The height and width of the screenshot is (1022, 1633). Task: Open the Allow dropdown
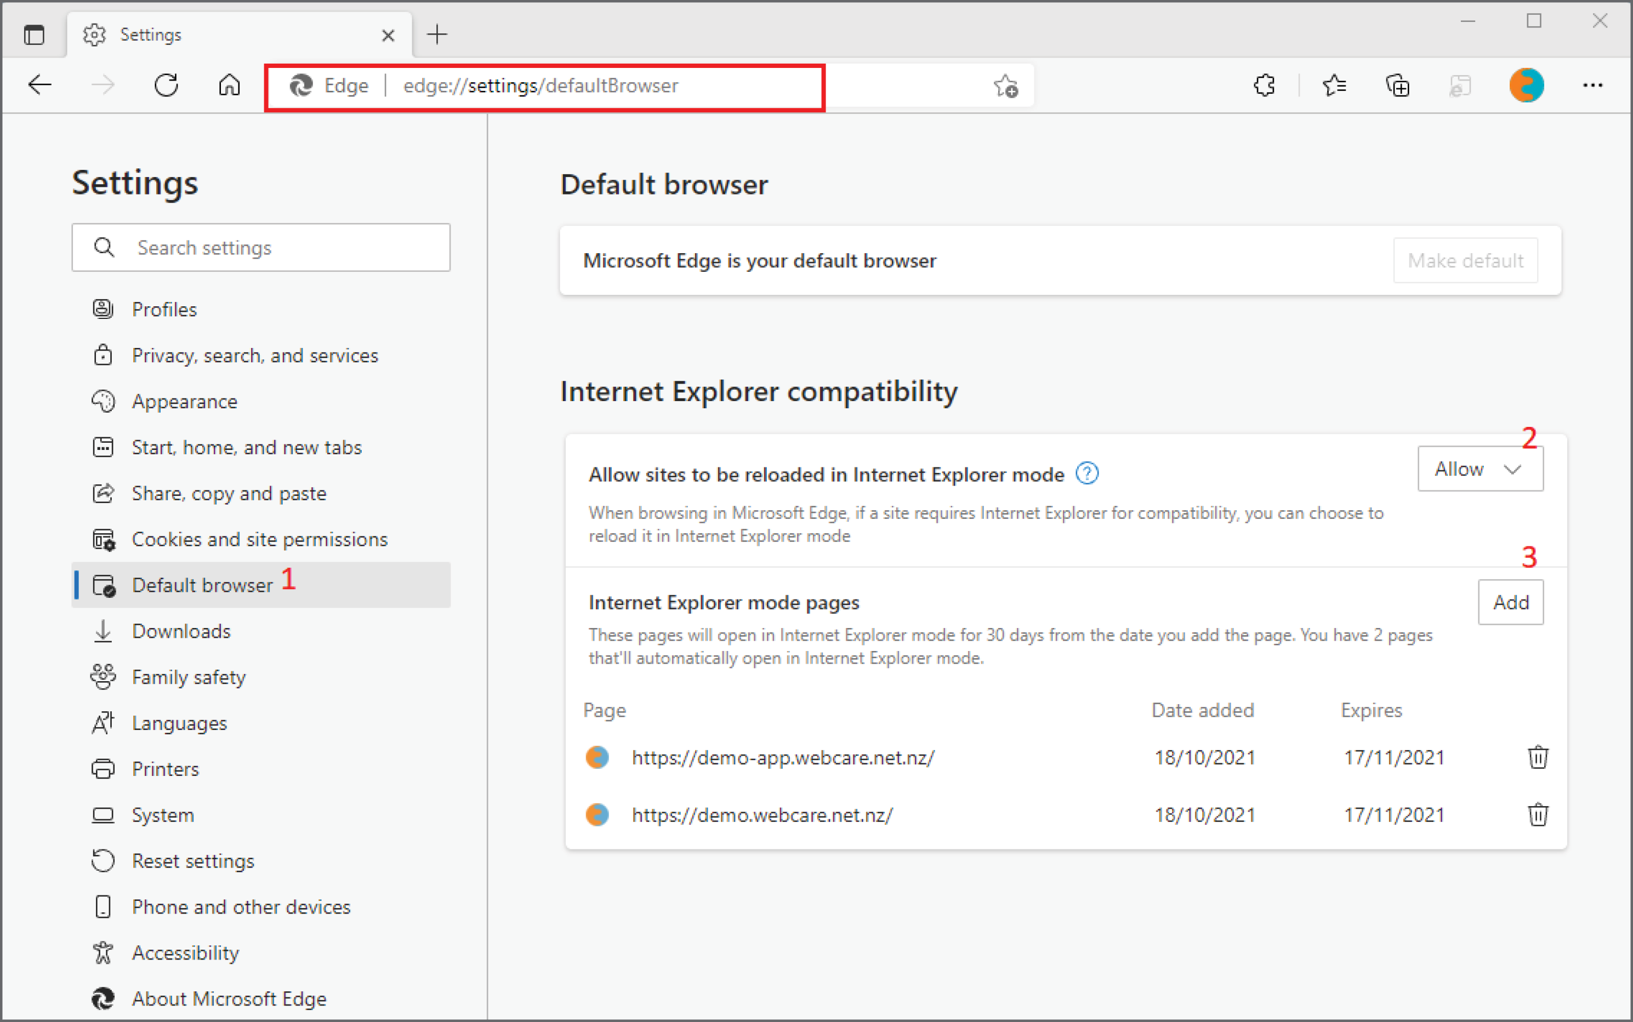coord(1480,469)
